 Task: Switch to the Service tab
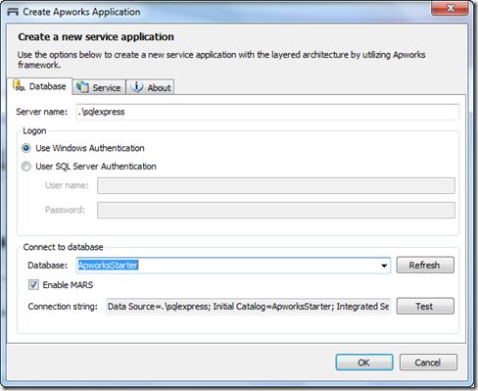(99, 87)
